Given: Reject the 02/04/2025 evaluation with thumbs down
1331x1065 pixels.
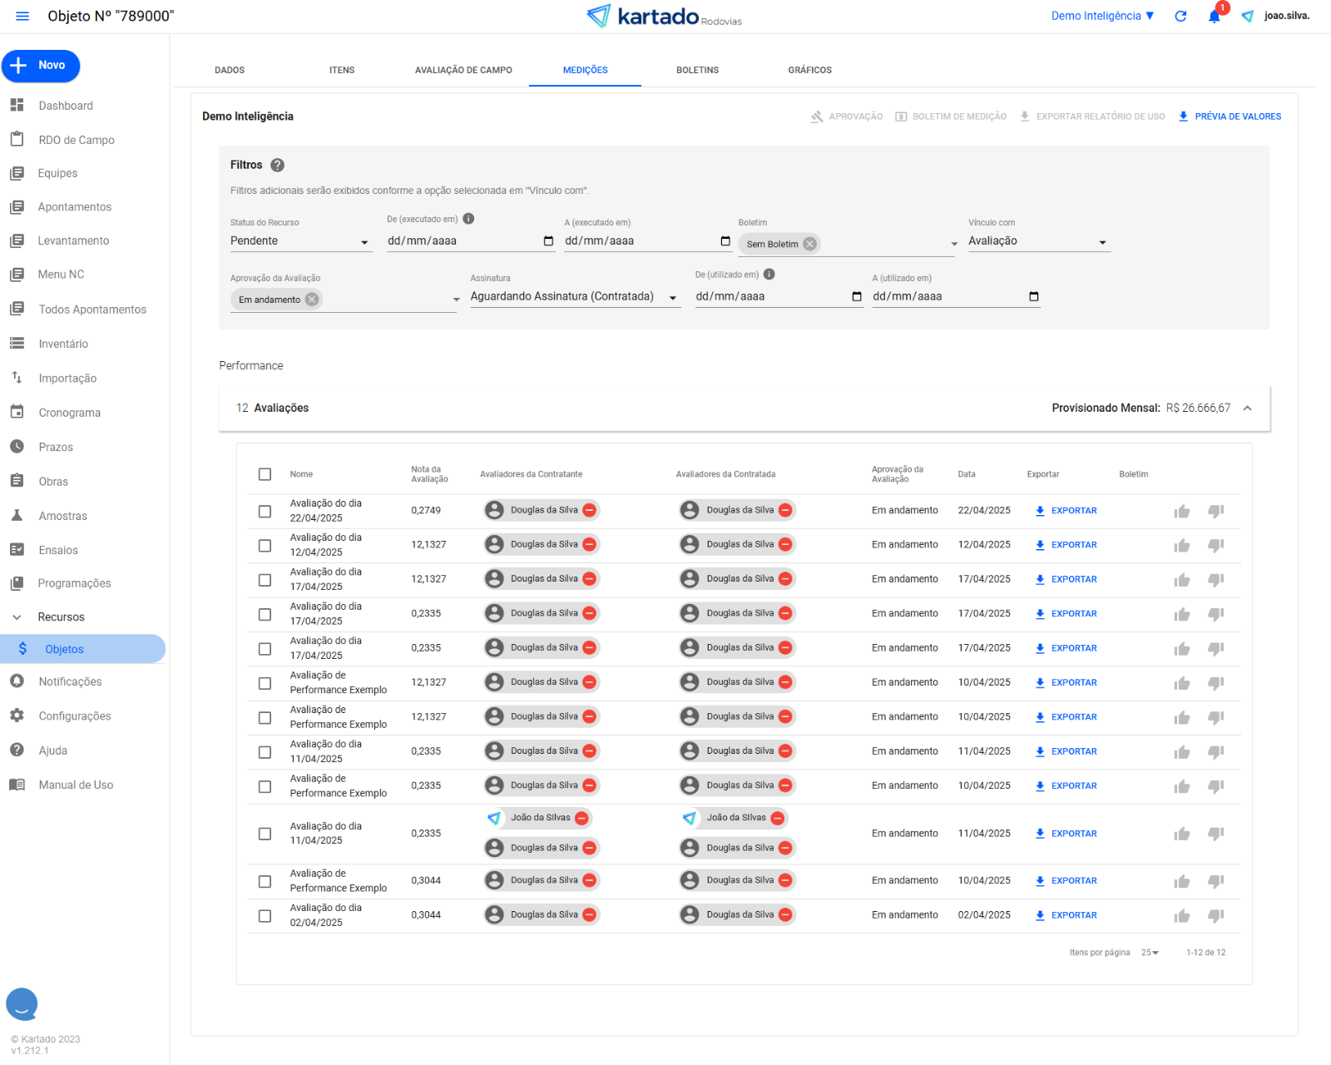Looking at the screenshot, I should 1215,916.
